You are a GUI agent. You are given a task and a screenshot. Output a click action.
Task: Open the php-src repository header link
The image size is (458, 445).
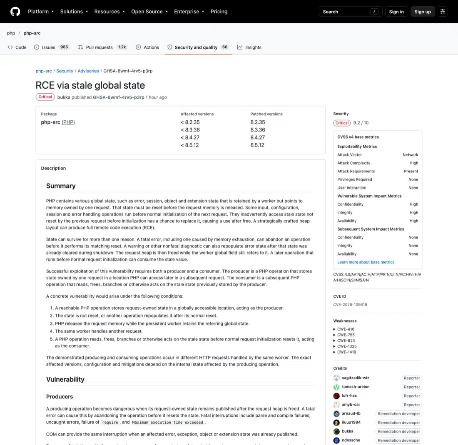(x=32, y=33)
